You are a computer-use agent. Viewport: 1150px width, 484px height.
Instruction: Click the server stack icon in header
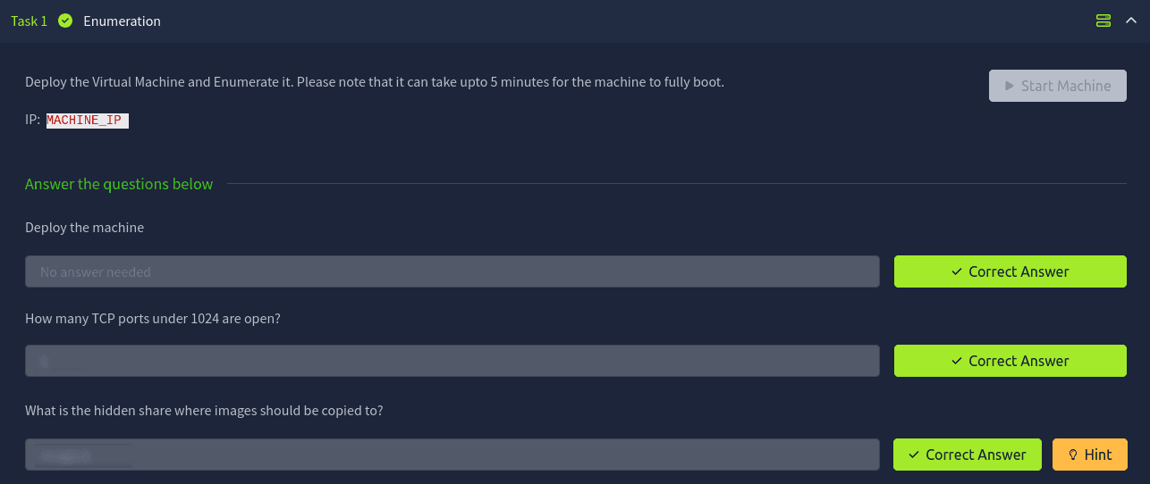click(x=1103, y=21)
